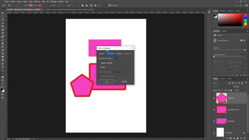Click Annuler in the polygon dialog
249x140 pixels.
pos(124,81)
